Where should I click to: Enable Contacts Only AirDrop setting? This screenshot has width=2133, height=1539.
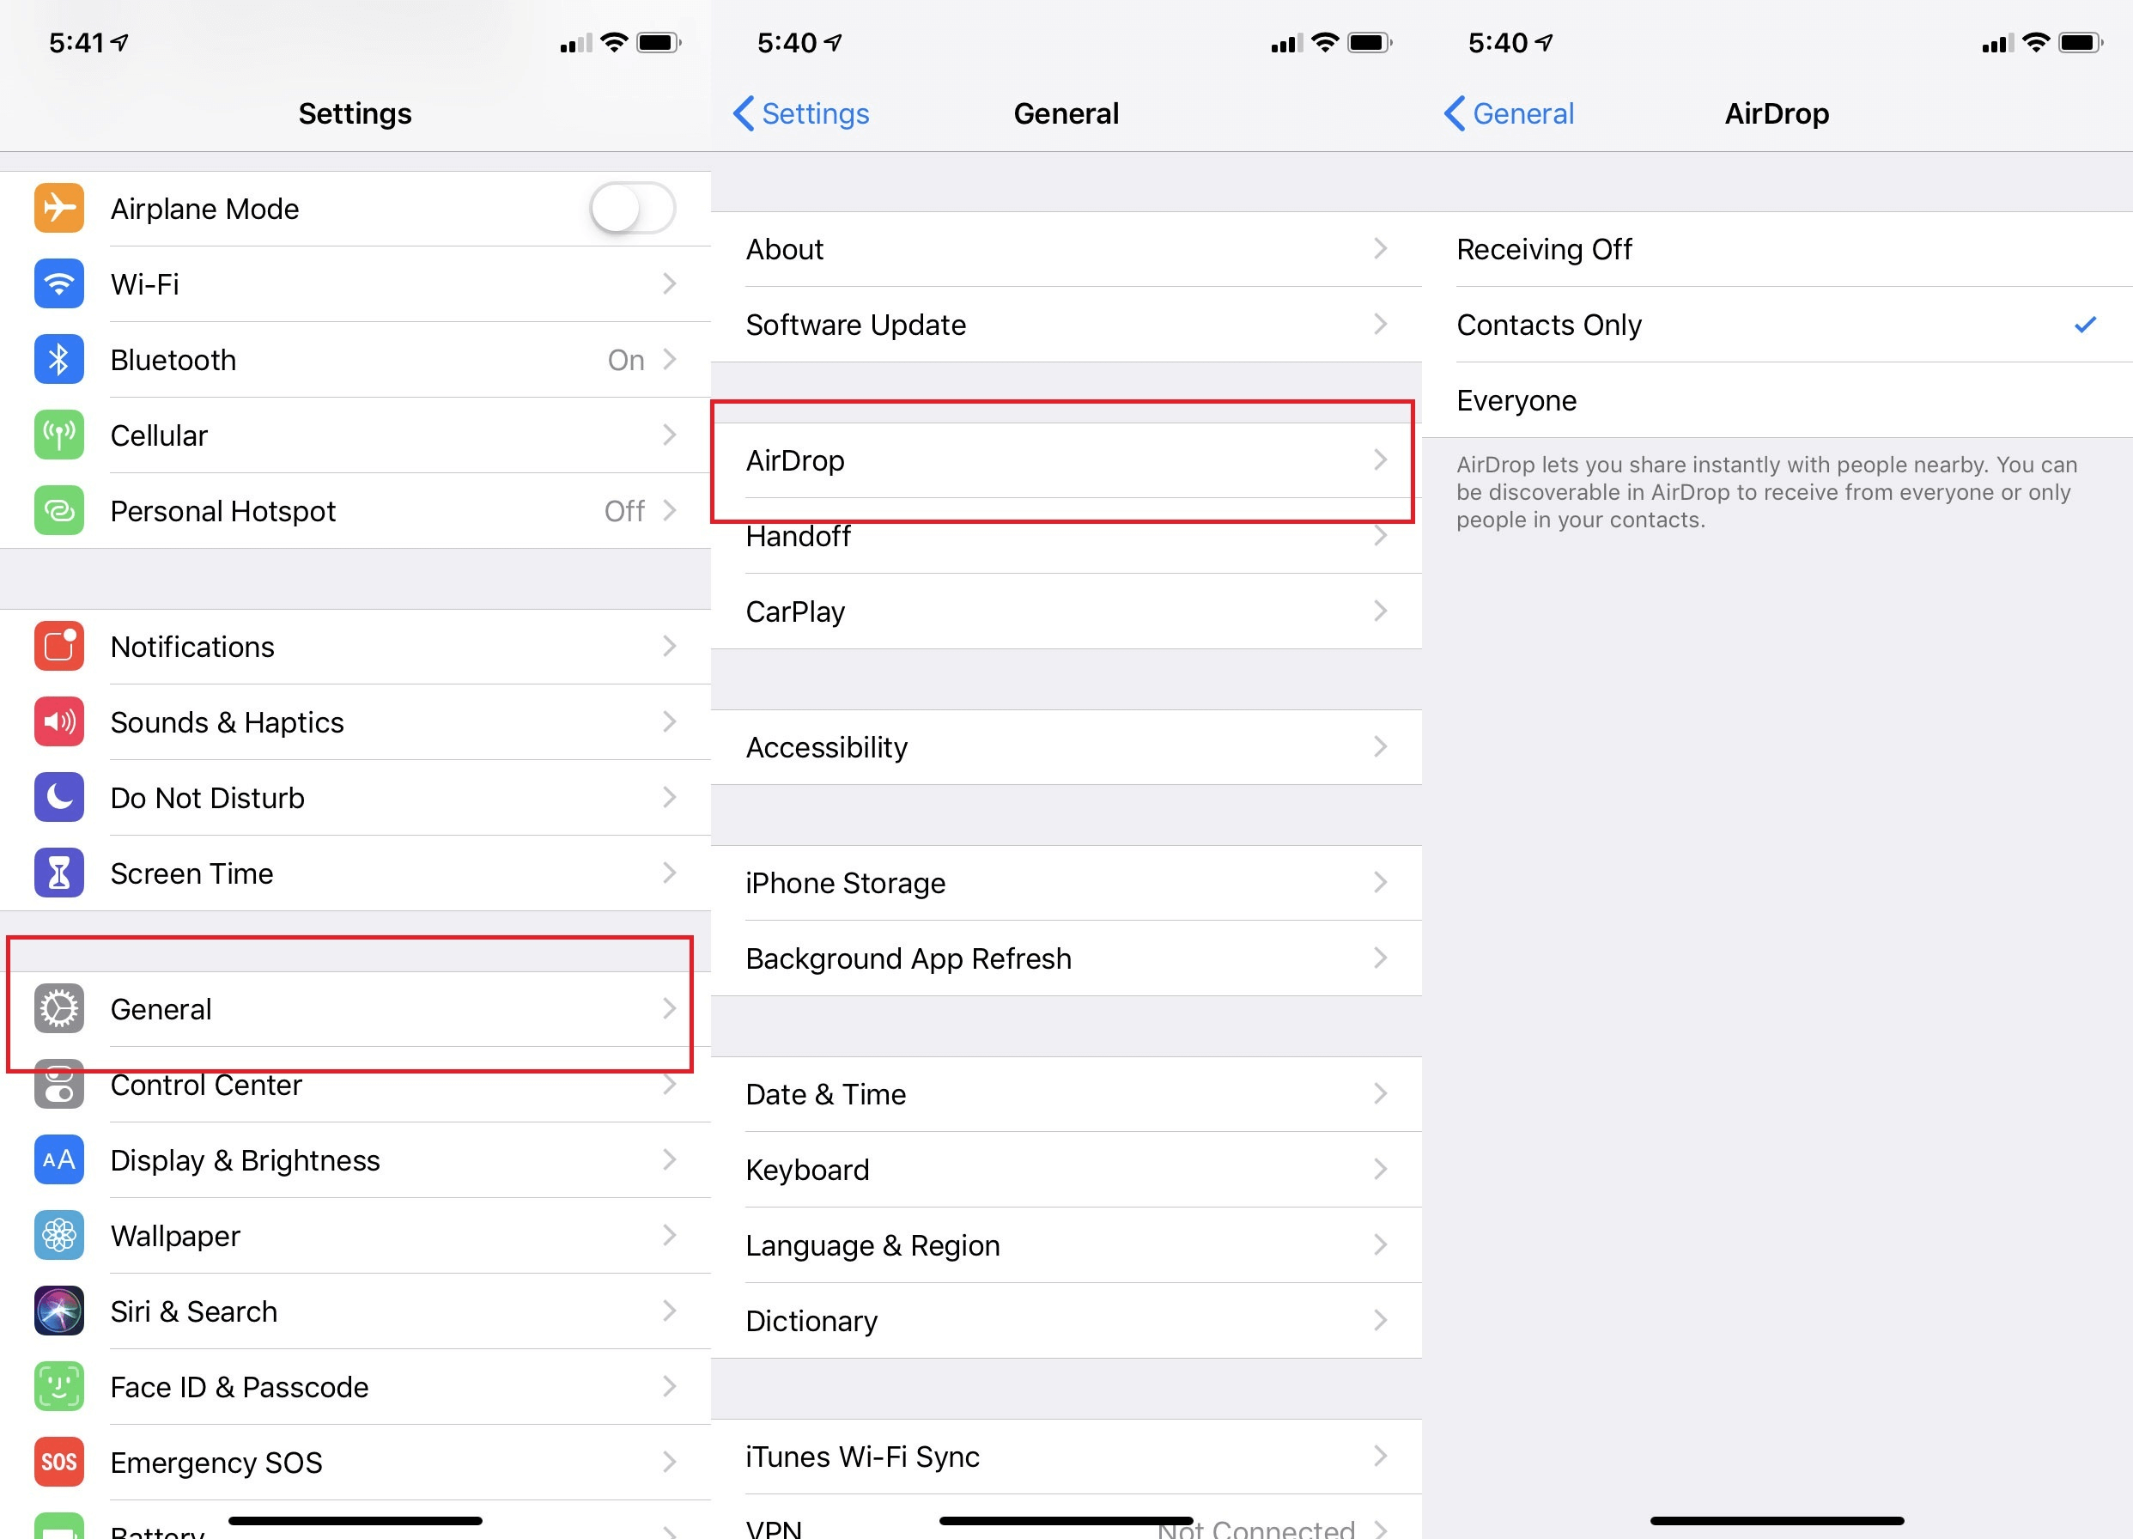[x=1777, y=325]
